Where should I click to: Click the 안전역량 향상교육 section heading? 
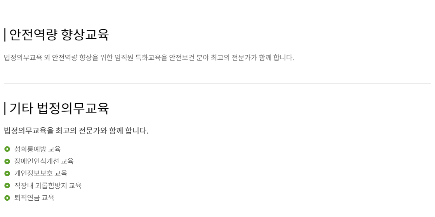click(59, 35)
